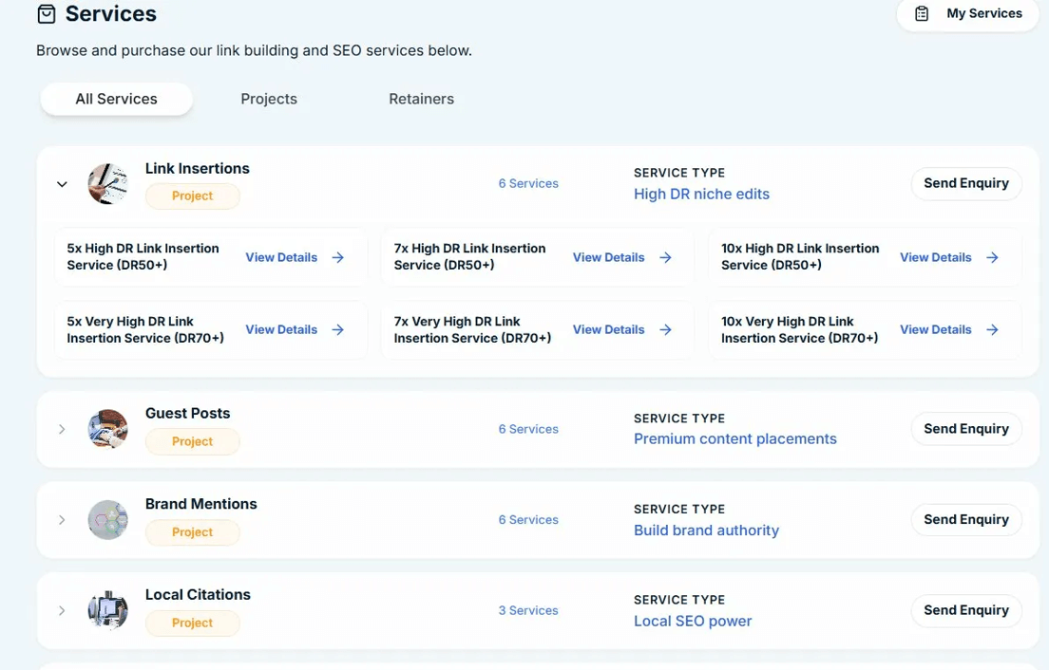1049x670 pixels.
Task: View Details of 7x Very High DR (DR70+)
Action: coord(608,329)
